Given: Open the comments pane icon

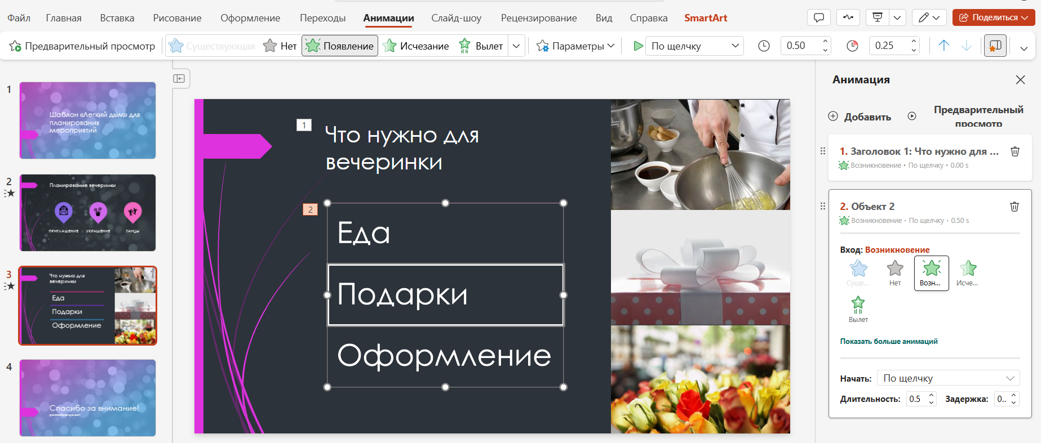Looking at the screenshot, I should pyautogui.click(x=819, y=17).
